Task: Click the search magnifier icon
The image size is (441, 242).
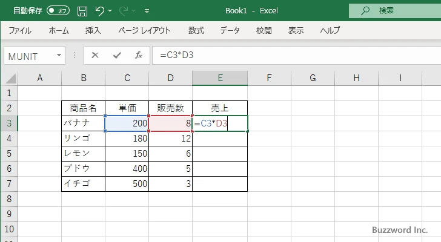Action: (x=365, y=11)
